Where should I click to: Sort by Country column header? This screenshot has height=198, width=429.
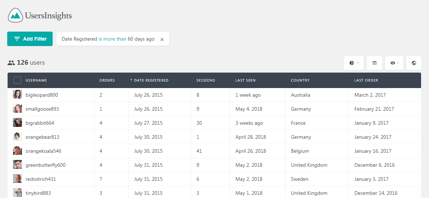(x=300, y=80)
